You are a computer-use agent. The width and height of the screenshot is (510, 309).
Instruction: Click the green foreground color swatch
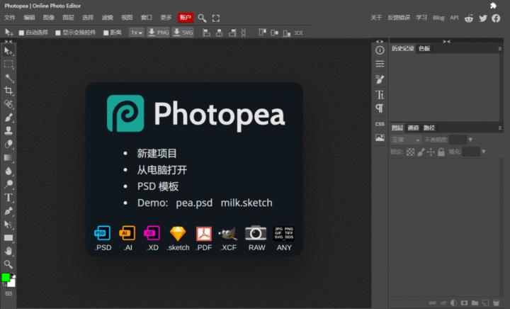tap(6, 277)
